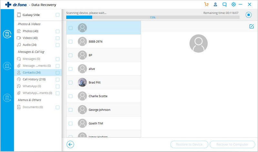Open Contacts (34) category
Image resolution: width=258 pixels, height=152 pixels.
pyautogui.click(x=32, y=73)
